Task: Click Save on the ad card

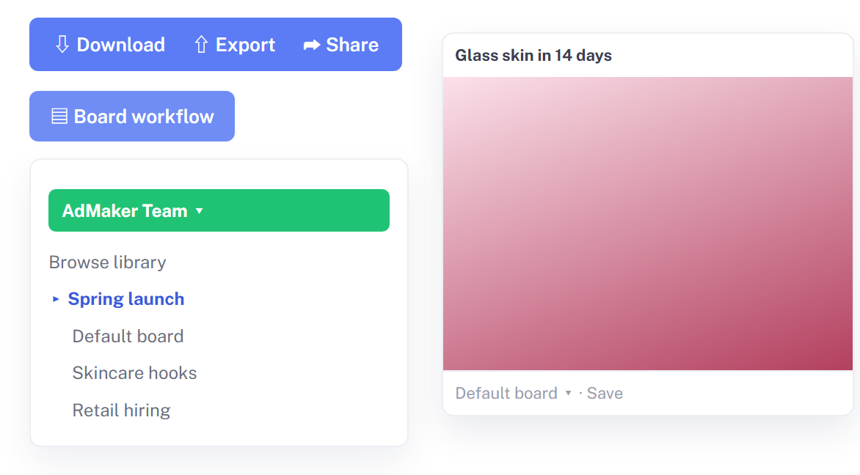Action: click(x=605, y=394)
